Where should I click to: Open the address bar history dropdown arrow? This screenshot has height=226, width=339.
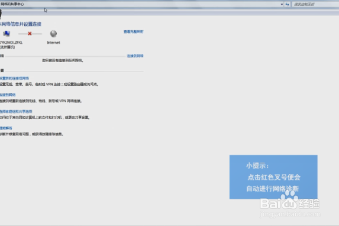coord(282,4)
